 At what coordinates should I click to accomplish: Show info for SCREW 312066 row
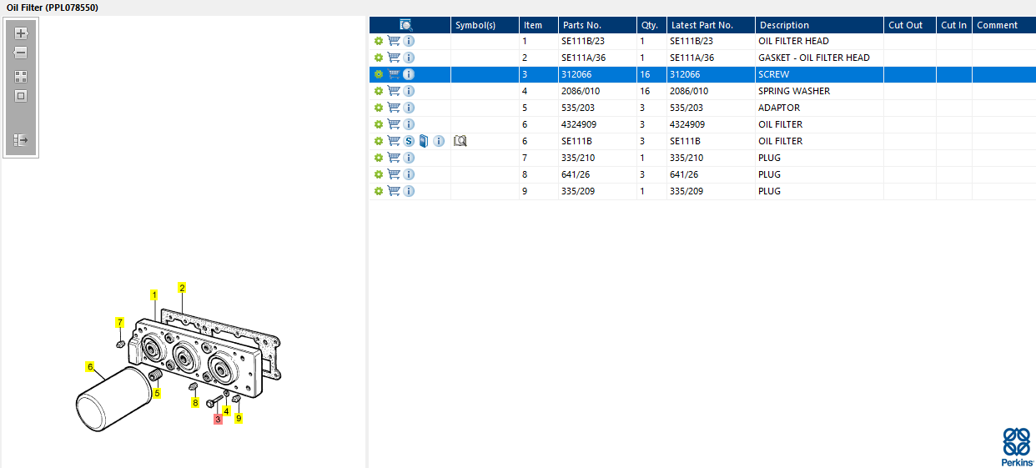tap(410, 74)
